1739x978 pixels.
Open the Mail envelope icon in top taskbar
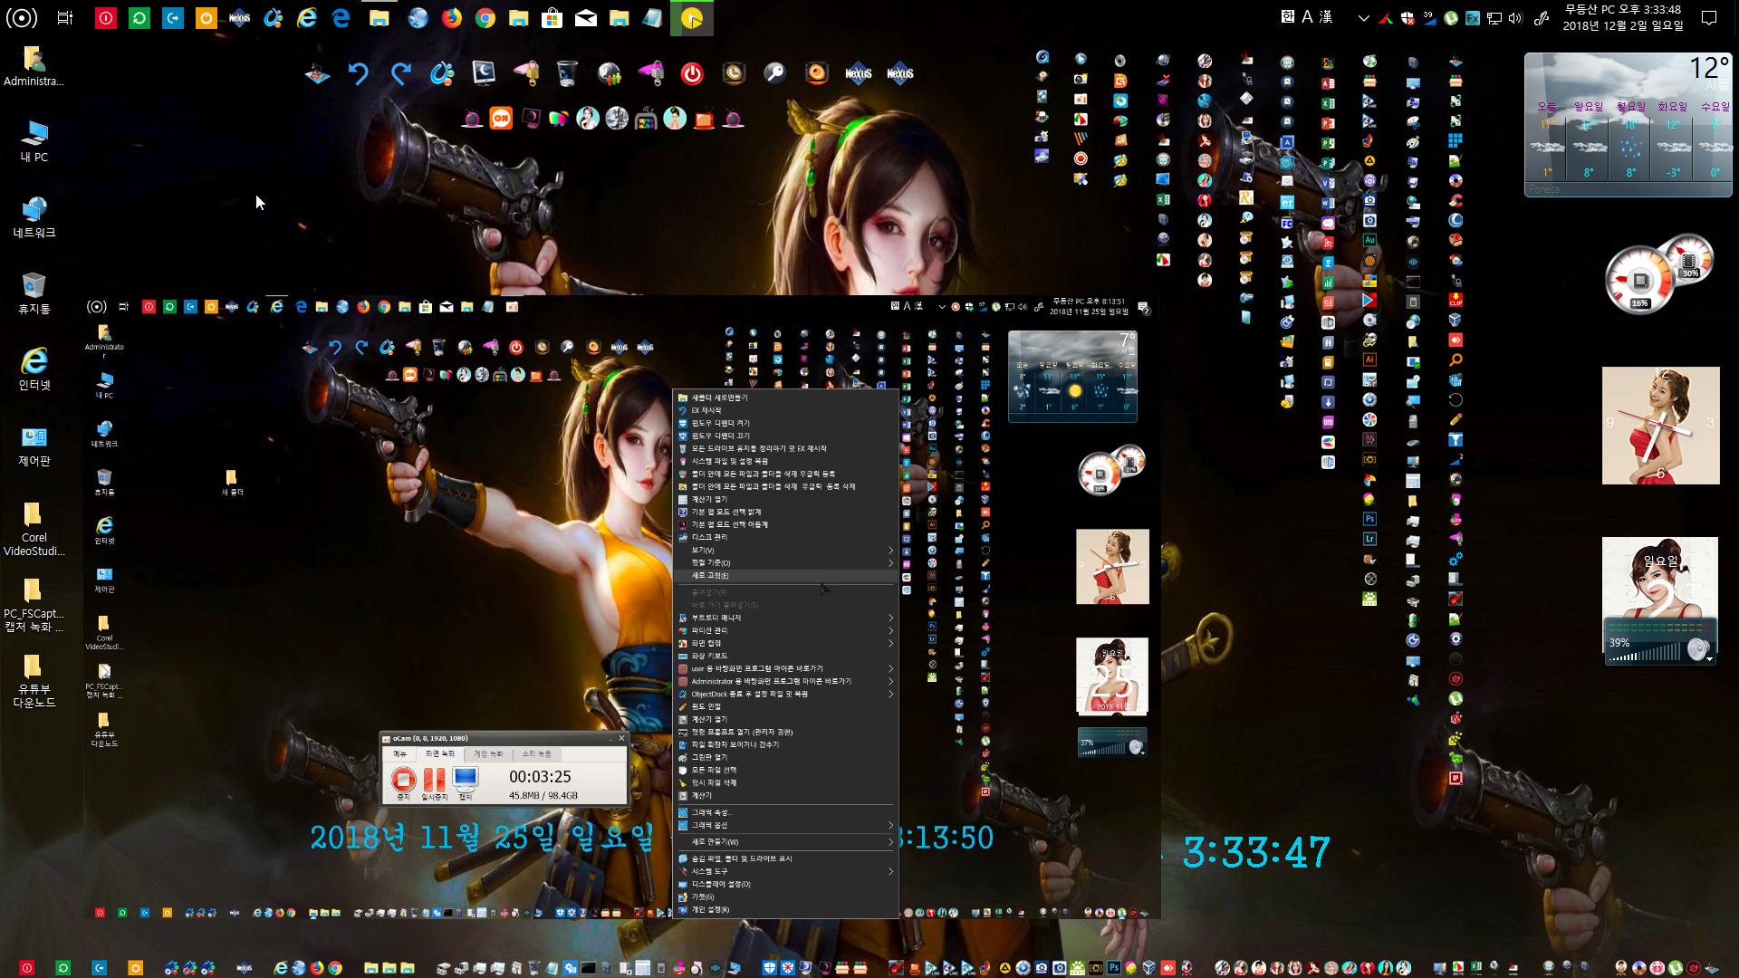coord(586,18)
